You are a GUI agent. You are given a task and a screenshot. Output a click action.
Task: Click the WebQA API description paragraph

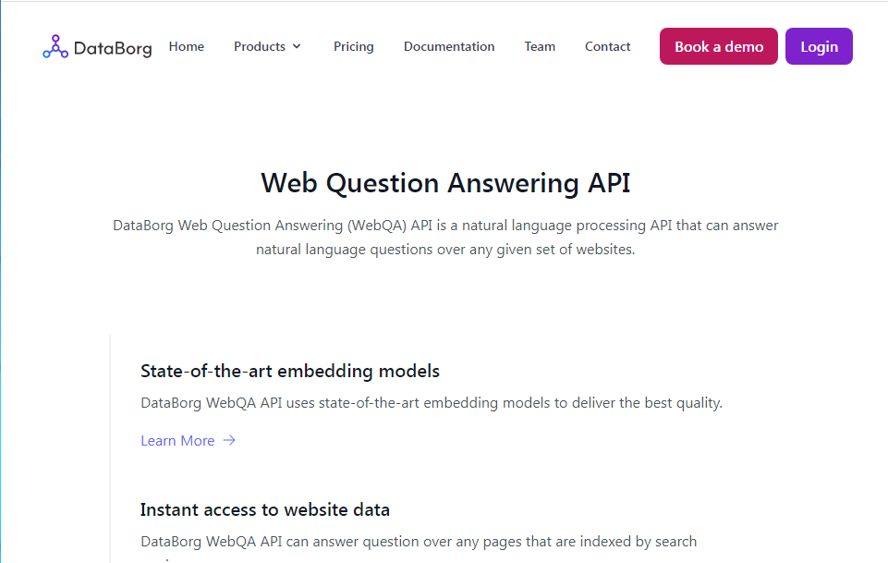click(x=444, y=237)
